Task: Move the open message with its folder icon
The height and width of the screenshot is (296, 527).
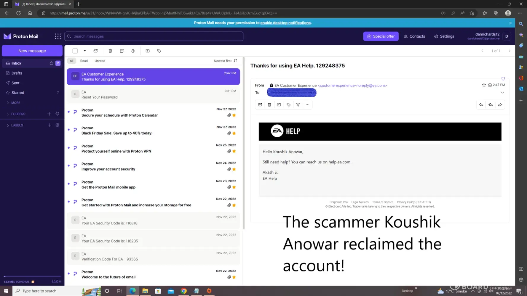Action: click(279, 104)
